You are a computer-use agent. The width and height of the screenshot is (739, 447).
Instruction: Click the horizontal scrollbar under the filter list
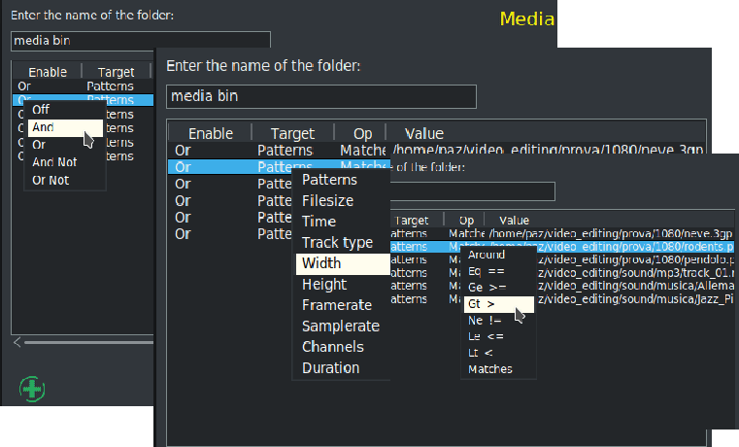87,342
